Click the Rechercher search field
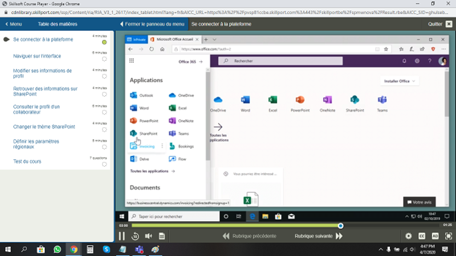This screenshot has width=456, height=256. point(280,61)
